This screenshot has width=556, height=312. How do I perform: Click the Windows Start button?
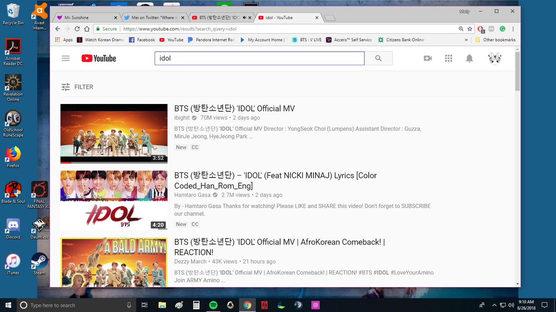pos(8,305)
